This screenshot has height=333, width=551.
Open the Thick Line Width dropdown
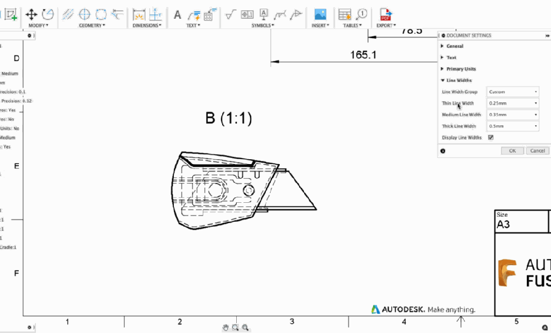point(512,126)
